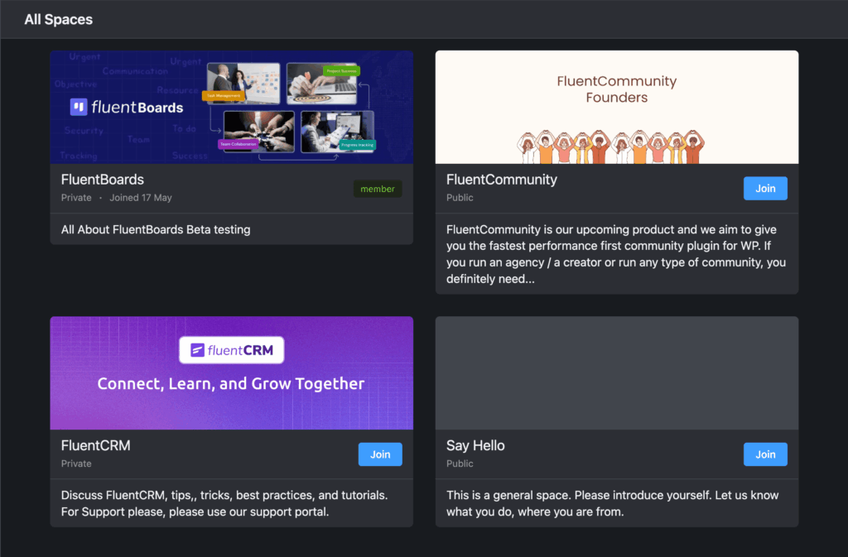The width and height of the screenshot is (848, 557).
Task: Open the Say Hello blank cover
Action: click(616, 372)
